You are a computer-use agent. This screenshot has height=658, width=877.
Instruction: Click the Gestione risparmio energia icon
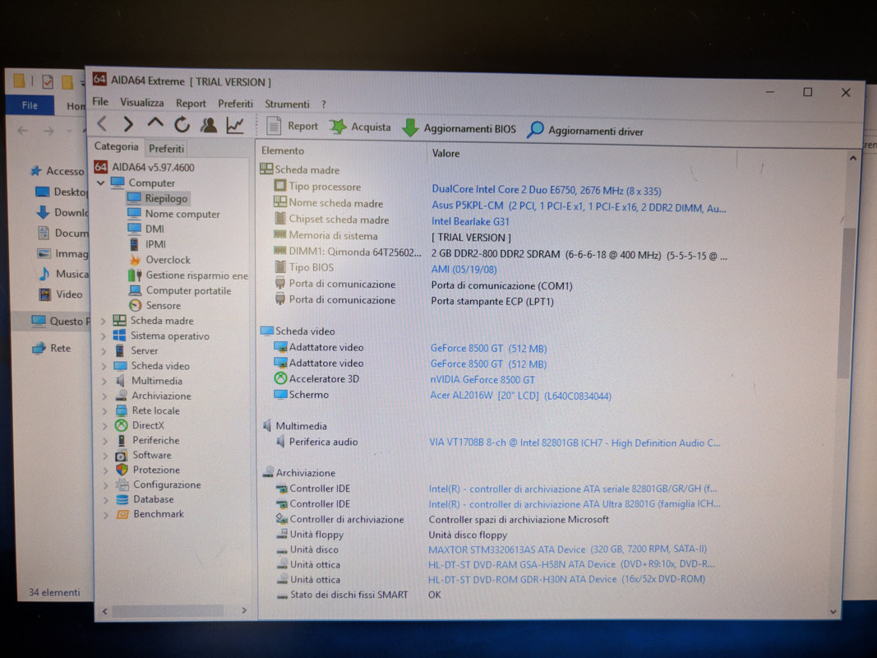135,275
